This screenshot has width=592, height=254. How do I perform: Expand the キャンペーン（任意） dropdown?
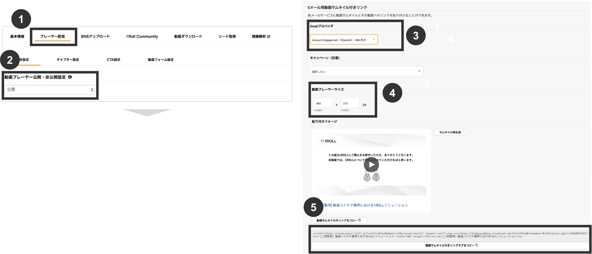click(366, 71)
